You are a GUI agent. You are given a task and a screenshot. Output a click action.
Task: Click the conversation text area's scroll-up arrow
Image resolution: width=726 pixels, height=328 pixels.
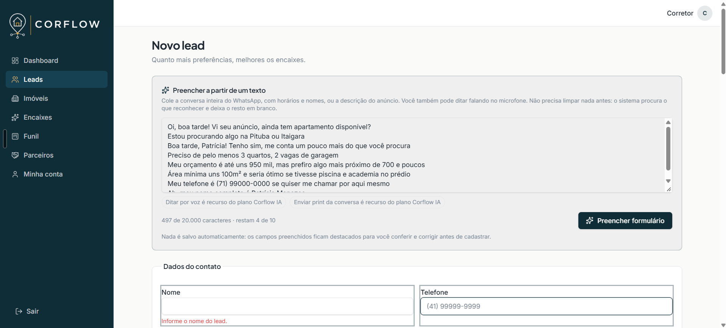668,122
